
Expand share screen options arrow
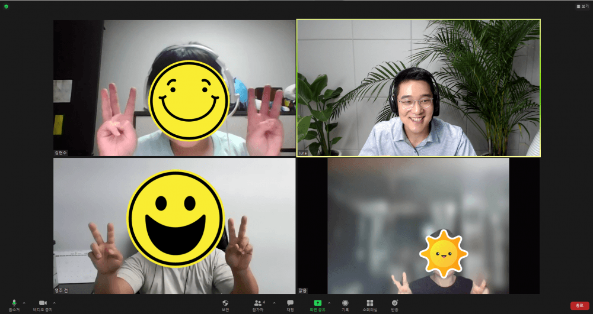(x=330, y=303)
